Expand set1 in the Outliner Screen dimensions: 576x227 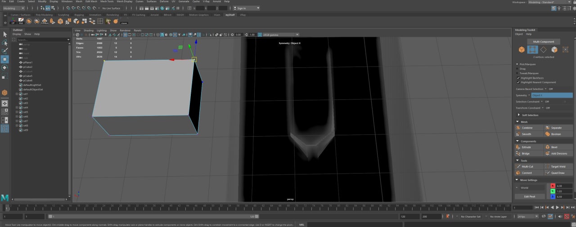tap(17, 94)
